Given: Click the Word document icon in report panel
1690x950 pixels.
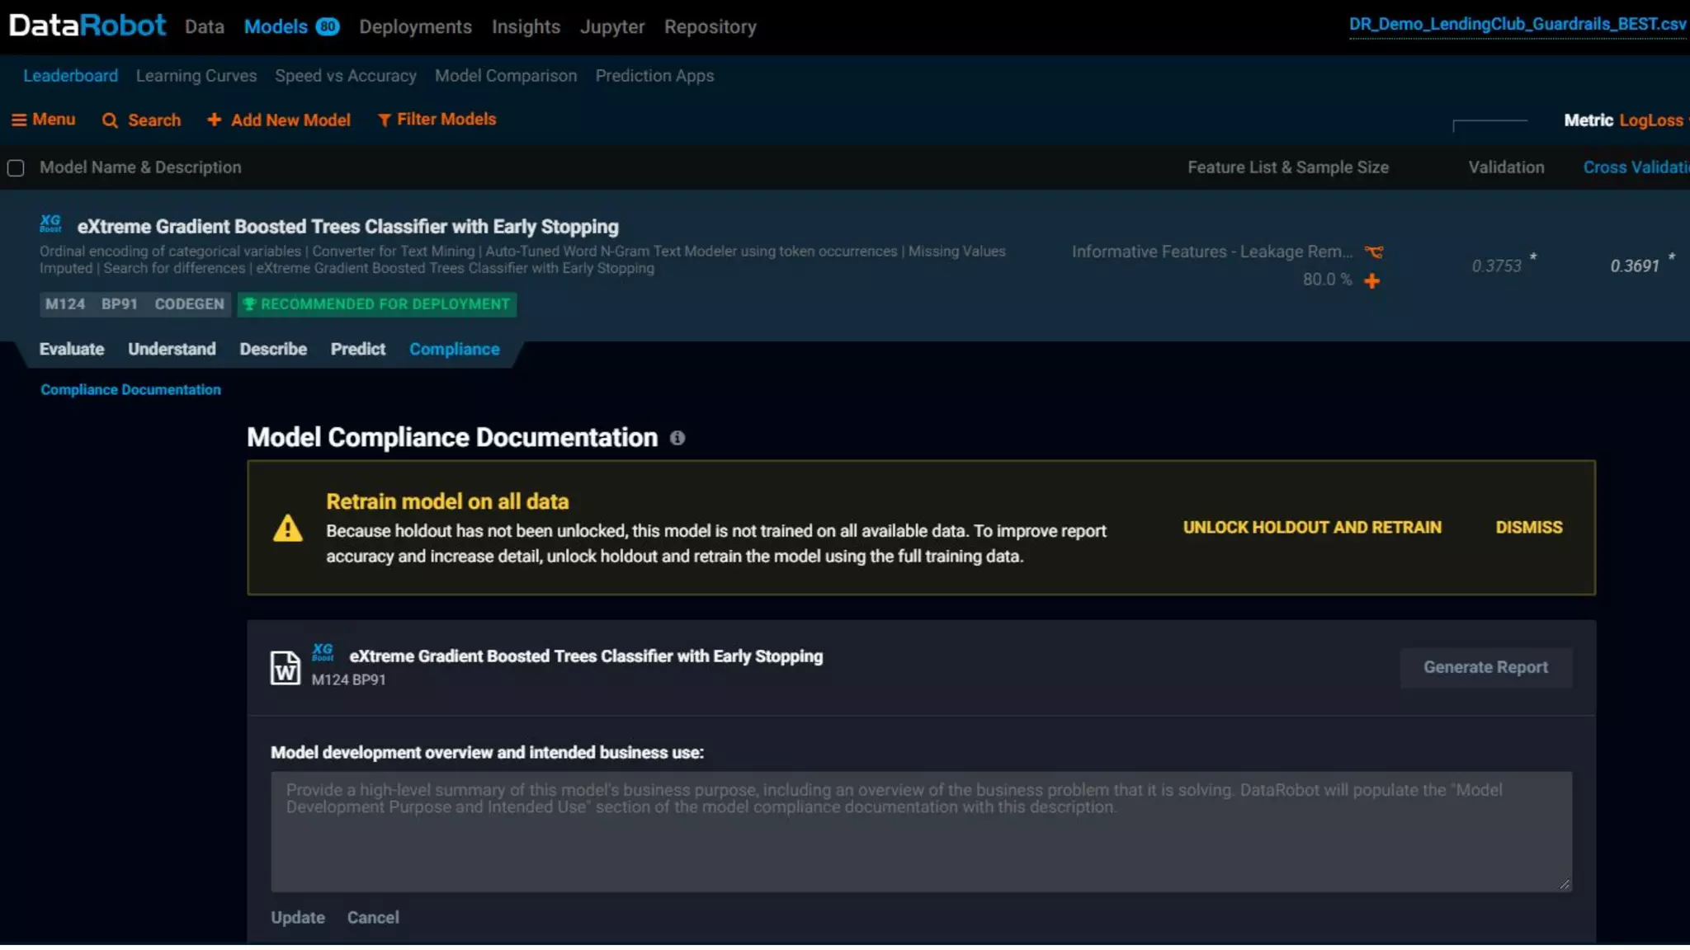Looking at the screenshot, I should [x=286, y=667].
